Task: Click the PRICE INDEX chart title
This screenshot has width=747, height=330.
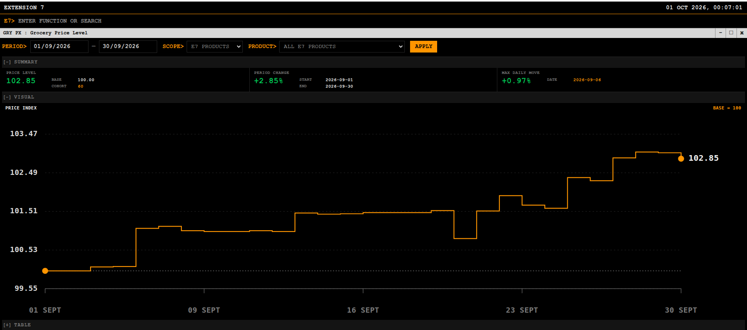Action: 21,108
